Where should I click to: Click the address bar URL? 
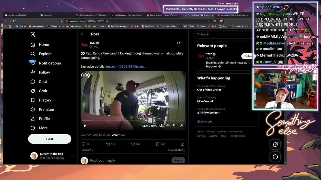(89, 21)
